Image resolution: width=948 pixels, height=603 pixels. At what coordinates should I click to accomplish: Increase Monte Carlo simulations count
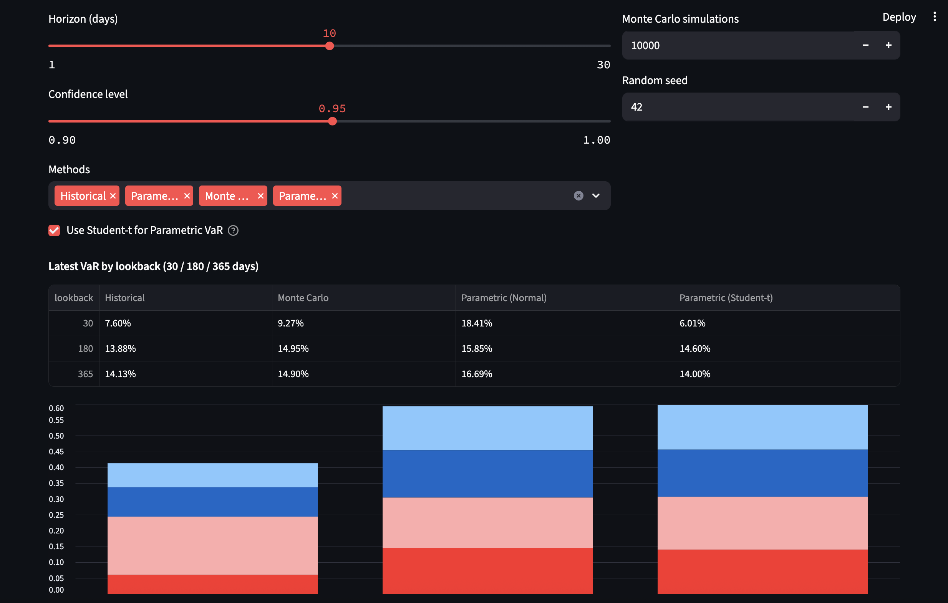(888, 45)
